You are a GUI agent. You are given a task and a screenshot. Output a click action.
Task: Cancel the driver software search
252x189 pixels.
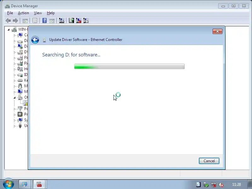click(x=209, y=161)
